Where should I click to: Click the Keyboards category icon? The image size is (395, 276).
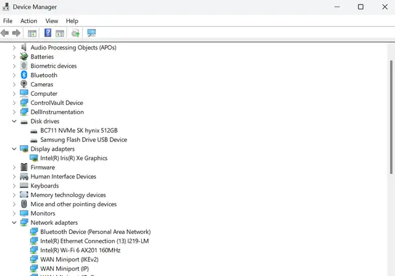tap(24, 185)
